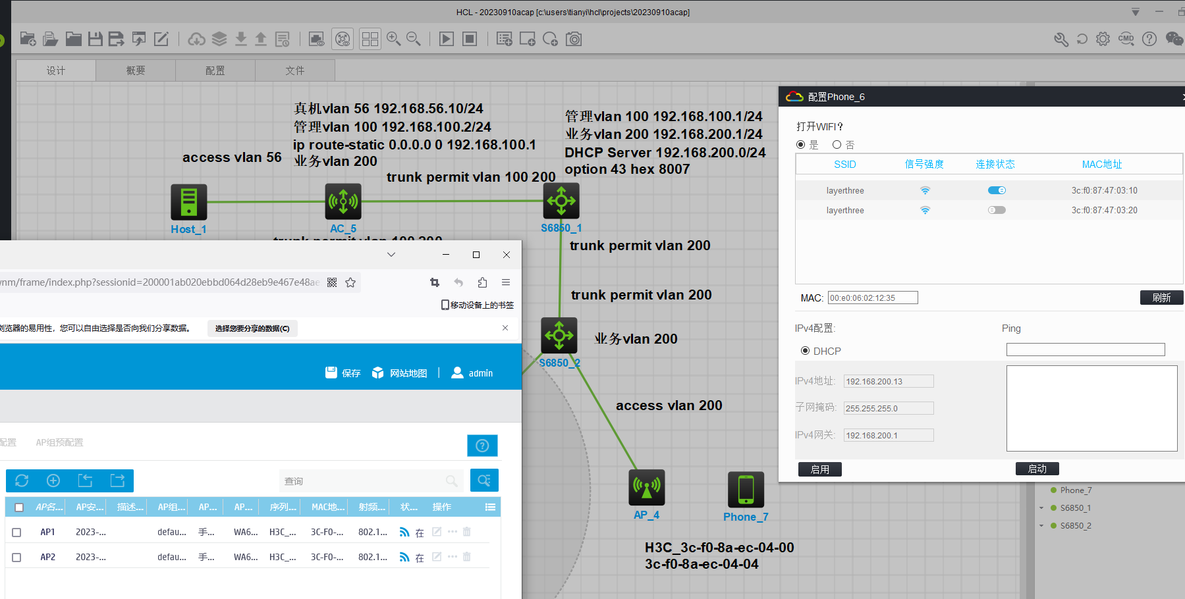The width and height of the screenshot is (1185, 599).
Task: Start all devices with play icon
Action: click(x=447, y=39)
